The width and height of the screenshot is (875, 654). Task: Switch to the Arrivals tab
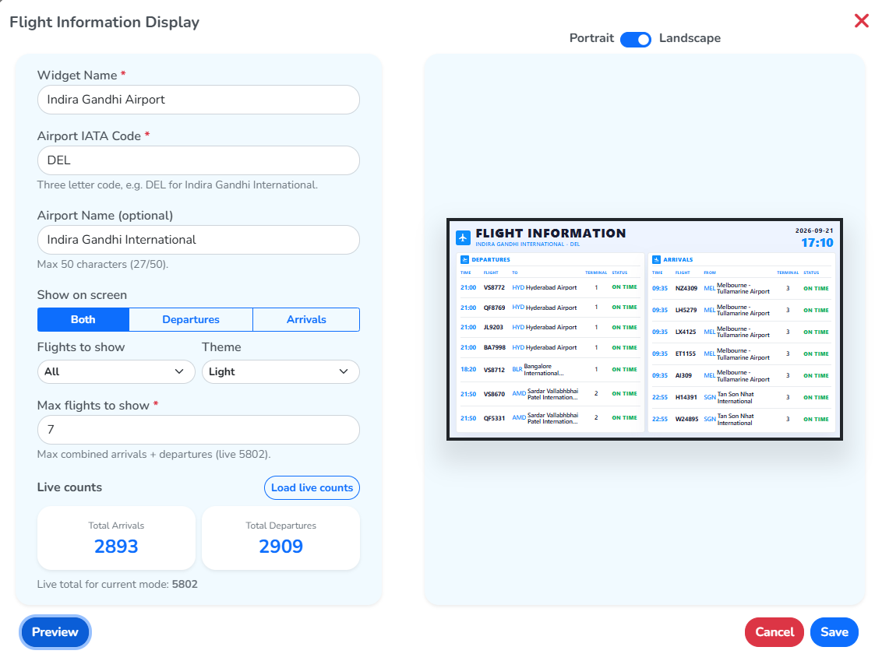(x=306, y=319)
